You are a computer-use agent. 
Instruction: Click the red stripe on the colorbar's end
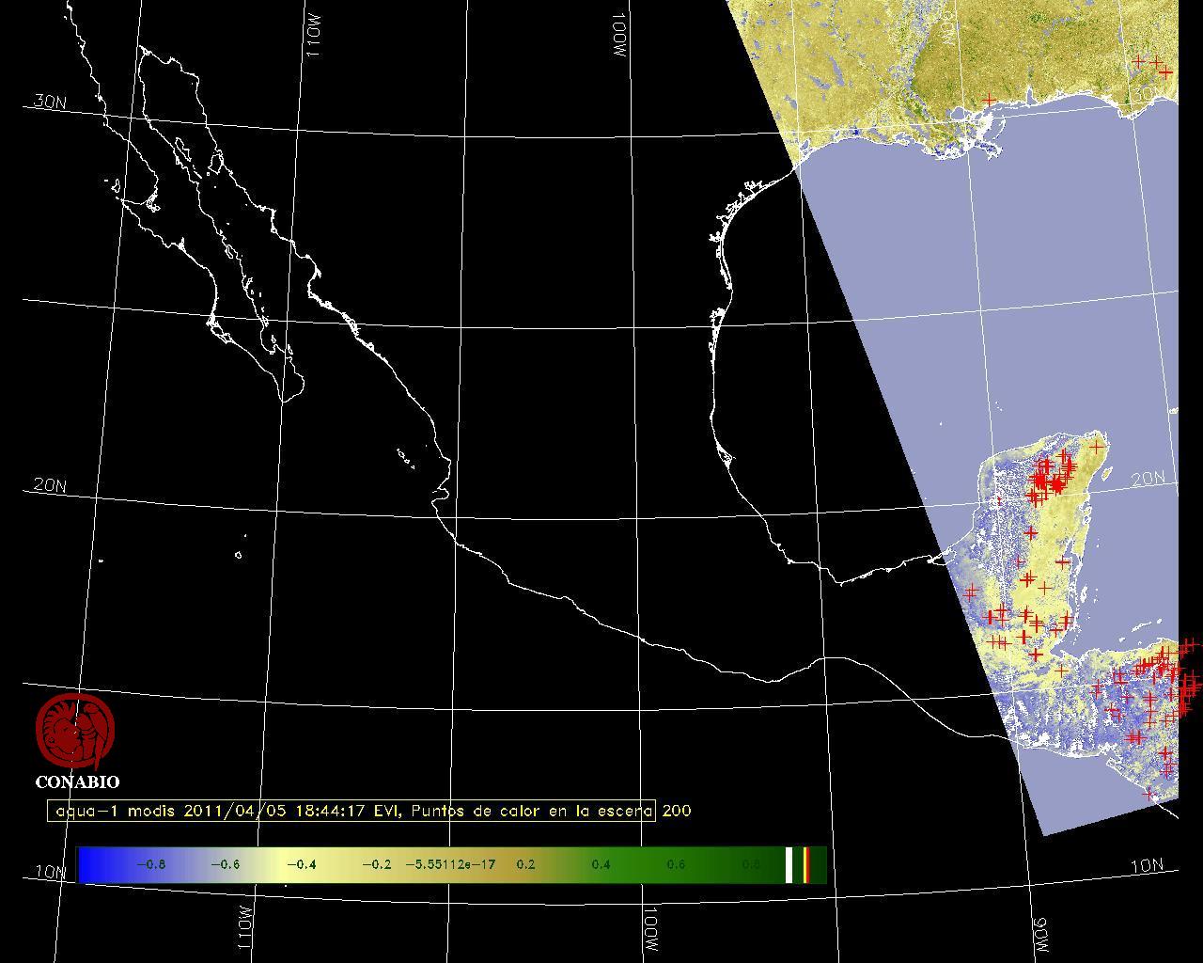(x=806, y=864)
